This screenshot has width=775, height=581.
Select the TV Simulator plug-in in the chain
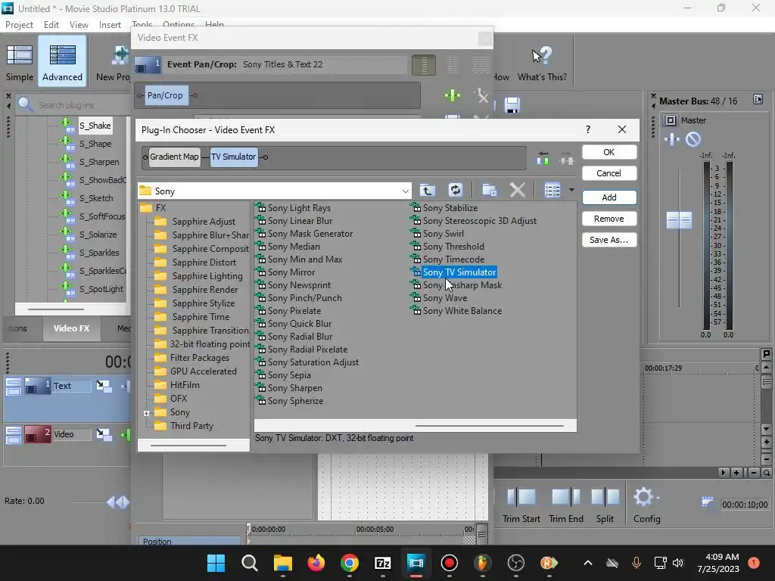(x=234, y=157)
